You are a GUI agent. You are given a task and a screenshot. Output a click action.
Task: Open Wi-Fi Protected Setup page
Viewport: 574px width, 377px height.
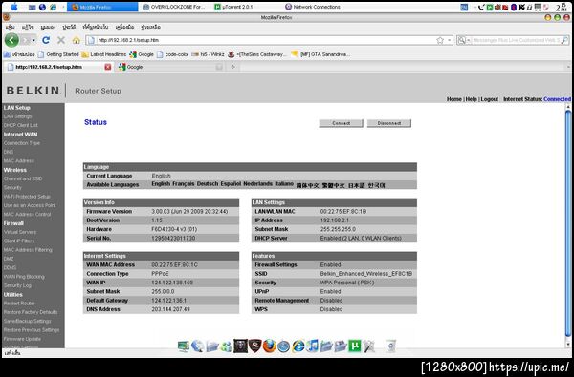pyautogui.click(x=27, y=197)
